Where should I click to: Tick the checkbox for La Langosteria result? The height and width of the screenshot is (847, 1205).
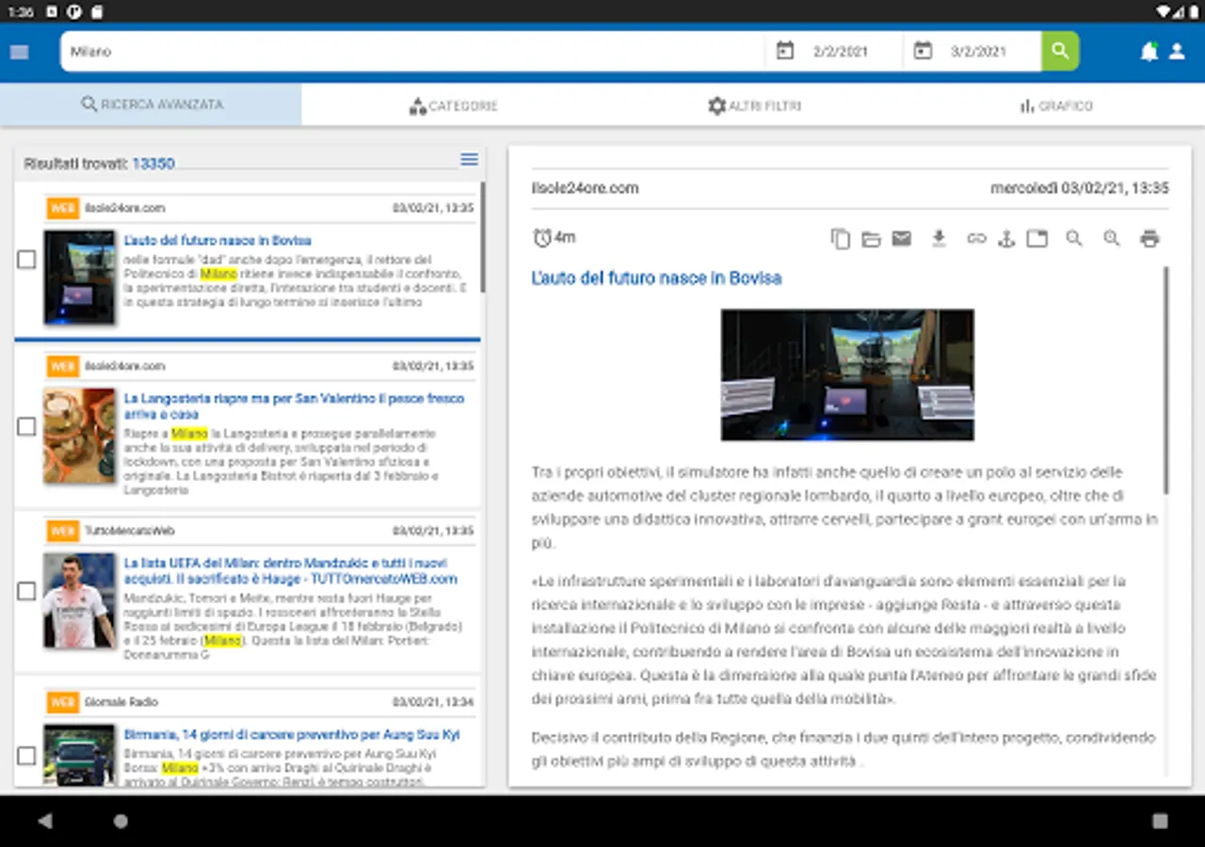coord(26,427)
